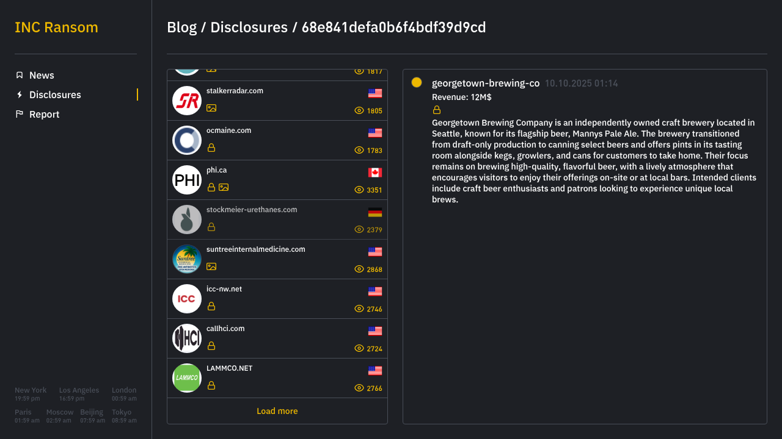Click the bookmark icon beside News
The width and height of the screenshot is (782, 439).
20,75
